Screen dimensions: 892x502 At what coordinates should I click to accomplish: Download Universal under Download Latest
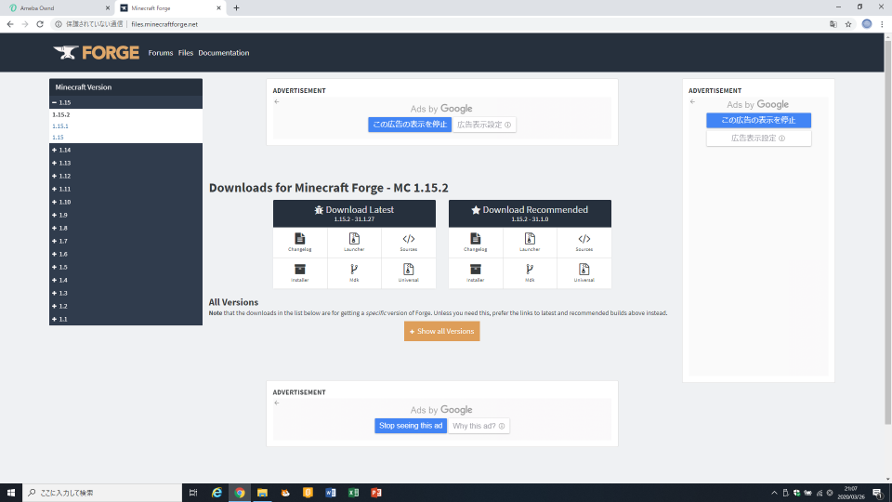[409, 272]
